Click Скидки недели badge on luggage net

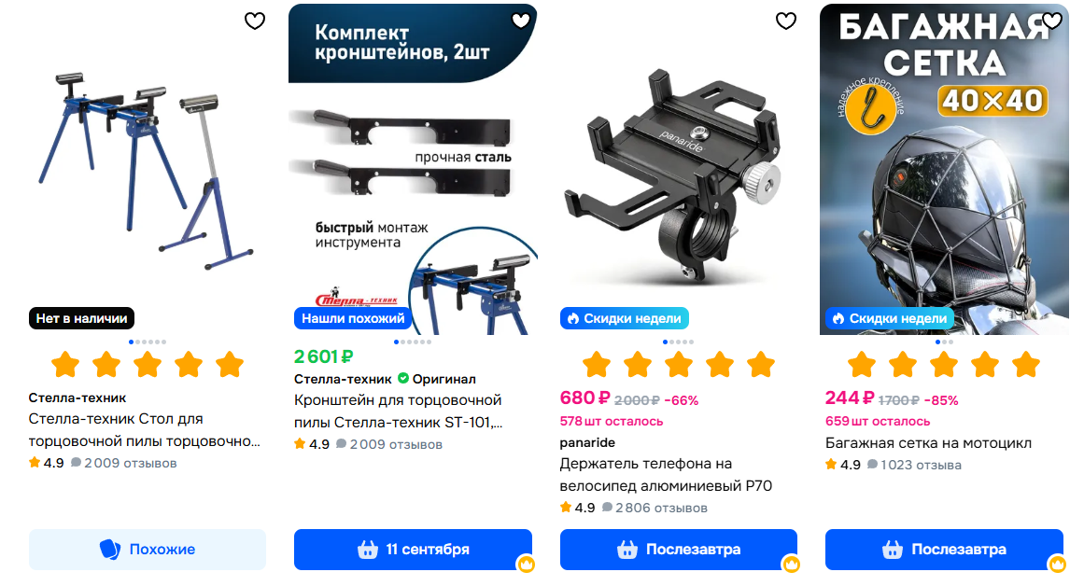[890, 318]
